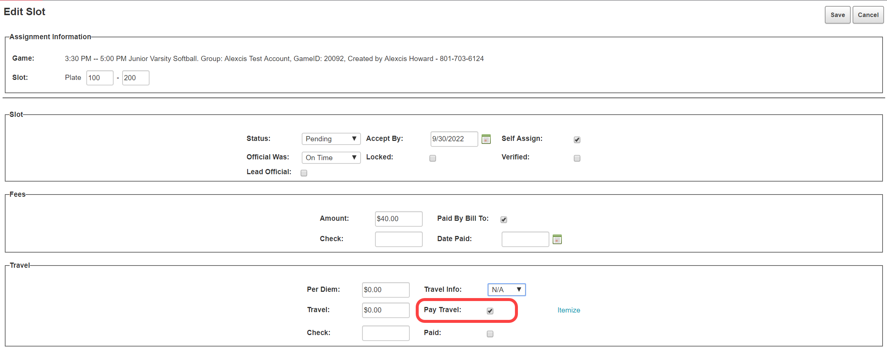Screen dimensions: 887x348
Task: Focus the Accept By date field
Action: point(454,139)
